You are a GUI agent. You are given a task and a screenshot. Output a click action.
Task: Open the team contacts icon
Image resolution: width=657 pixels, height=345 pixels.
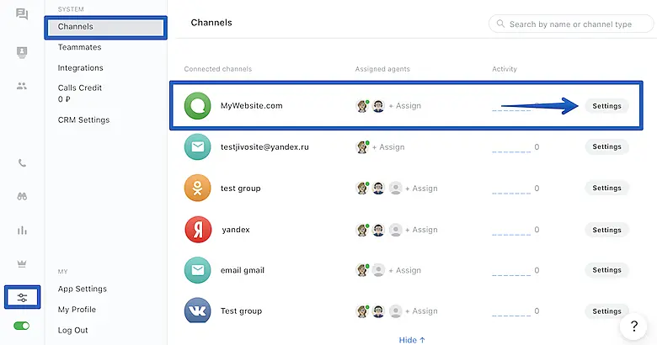coord(22,86)
